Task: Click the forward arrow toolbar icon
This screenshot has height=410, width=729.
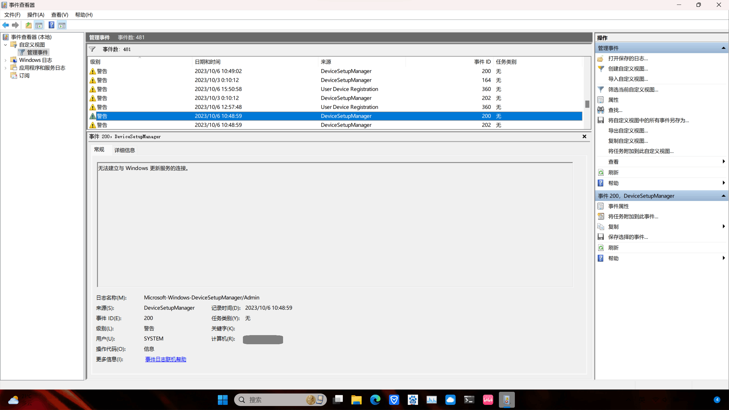Action: pos(15,25)
